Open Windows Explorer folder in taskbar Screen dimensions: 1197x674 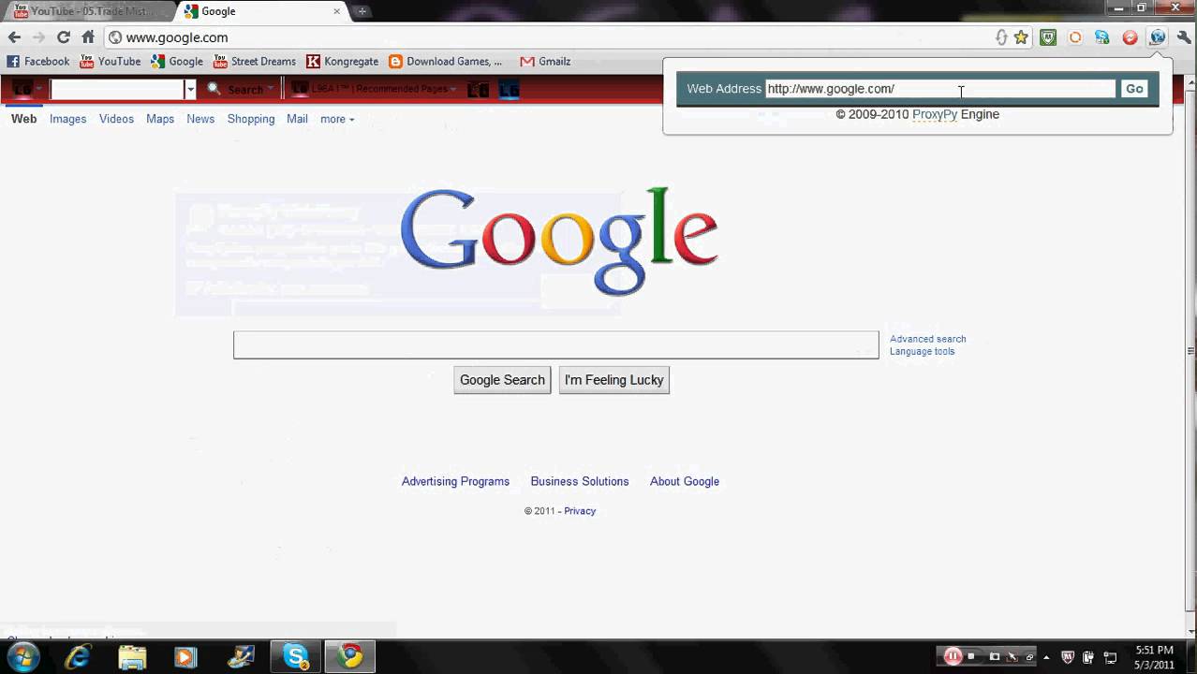pyautogui.click(x=132, y=656)
